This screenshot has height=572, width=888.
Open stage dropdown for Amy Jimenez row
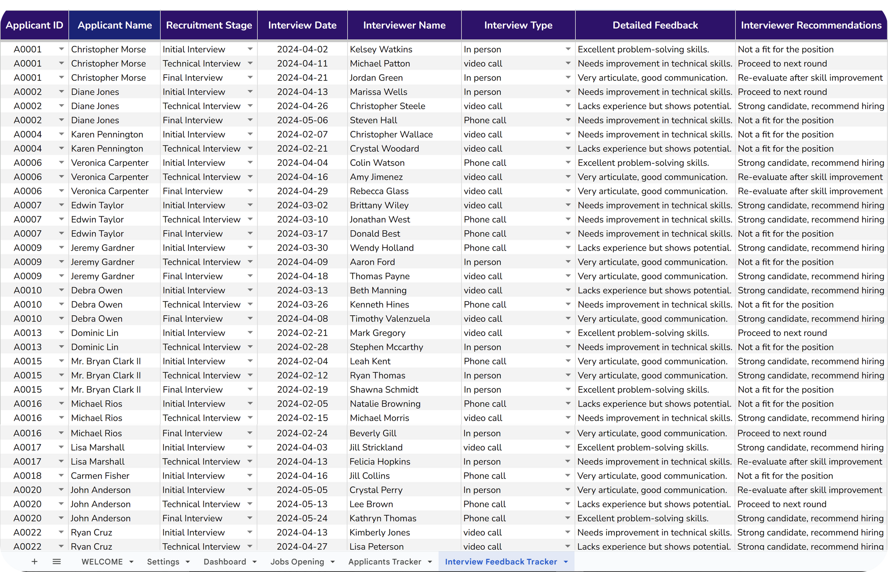pos(250,176)
